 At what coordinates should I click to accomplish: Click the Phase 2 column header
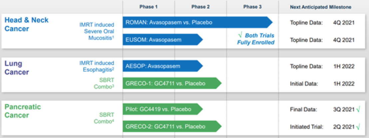200,7
